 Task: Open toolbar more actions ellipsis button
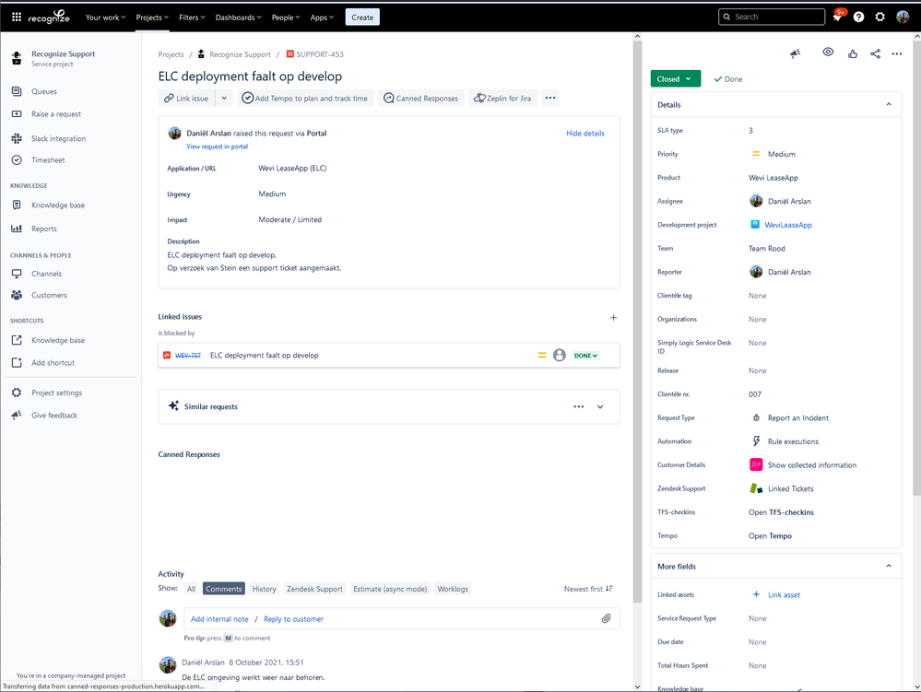point(549,98)
